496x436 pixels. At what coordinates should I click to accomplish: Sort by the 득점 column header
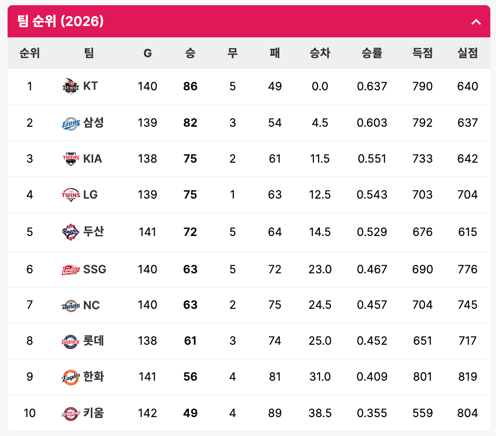click(422, 53)
